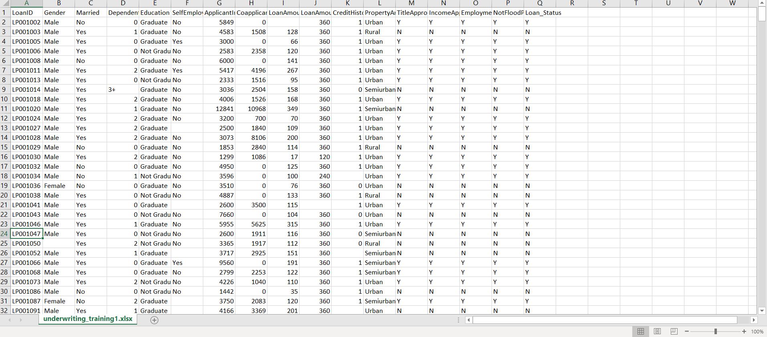
Task: Select cell containing LP001047
Action: [26, 234]
